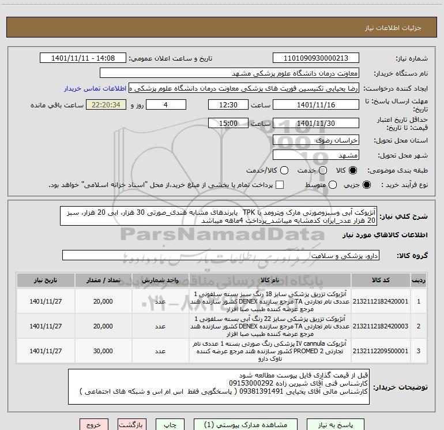Click ردیف column header
The image size is (444, 430).
[419, 281]
